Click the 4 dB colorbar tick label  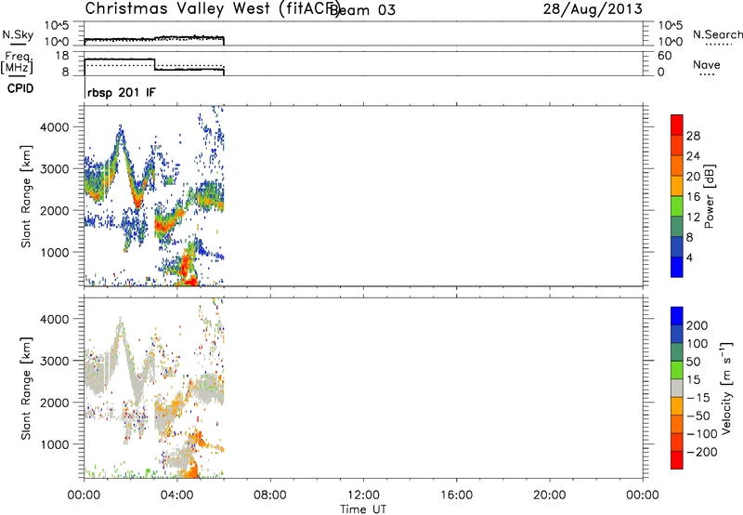(689, 257)
